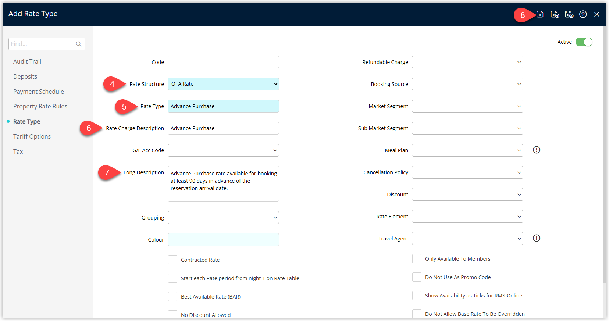Expand the Cancellation Policy dropdown
This screenshot has width=609, height=321.
467,172
